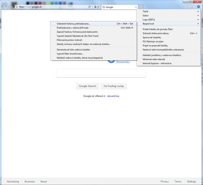Go to the Home page icon
This screenshot has width=203, height=185.
pos(189,7)
